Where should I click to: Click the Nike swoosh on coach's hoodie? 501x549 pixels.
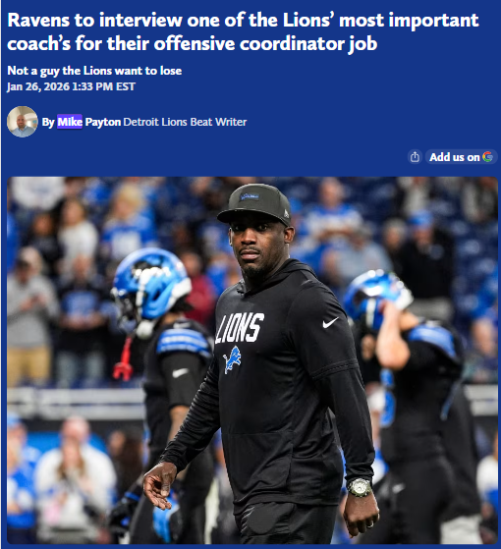pos(330,322)
